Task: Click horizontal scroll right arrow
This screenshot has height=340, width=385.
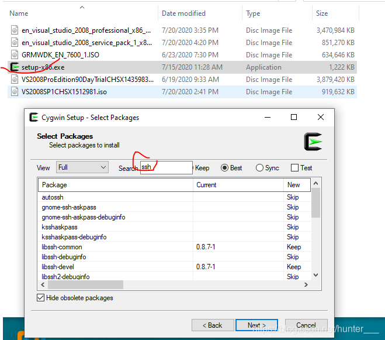Action: coord(306,284)
